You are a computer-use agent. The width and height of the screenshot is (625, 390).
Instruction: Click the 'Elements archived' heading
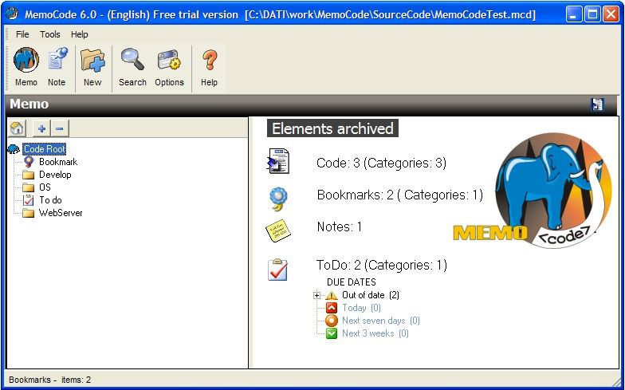tap(332, 129)
